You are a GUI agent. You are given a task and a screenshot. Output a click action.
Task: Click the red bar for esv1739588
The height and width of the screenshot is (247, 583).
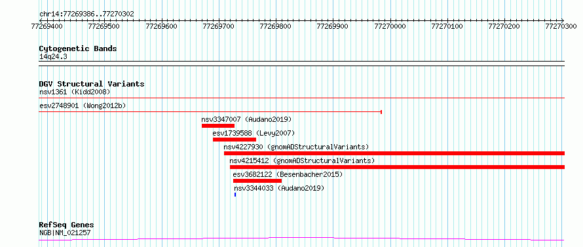pos(235,140)
